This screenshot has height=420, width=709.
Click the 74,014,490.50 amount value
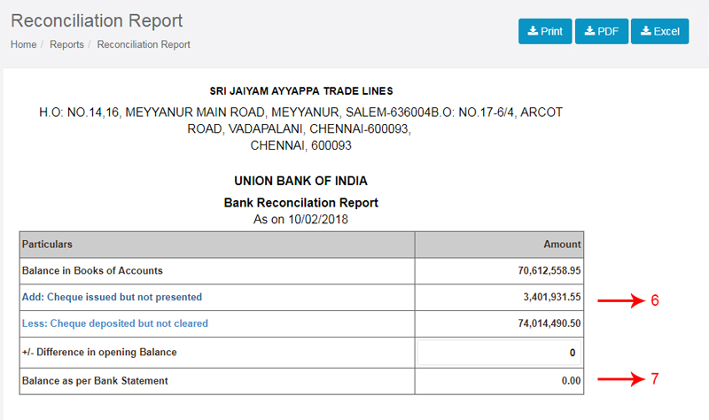pos(549,323)
